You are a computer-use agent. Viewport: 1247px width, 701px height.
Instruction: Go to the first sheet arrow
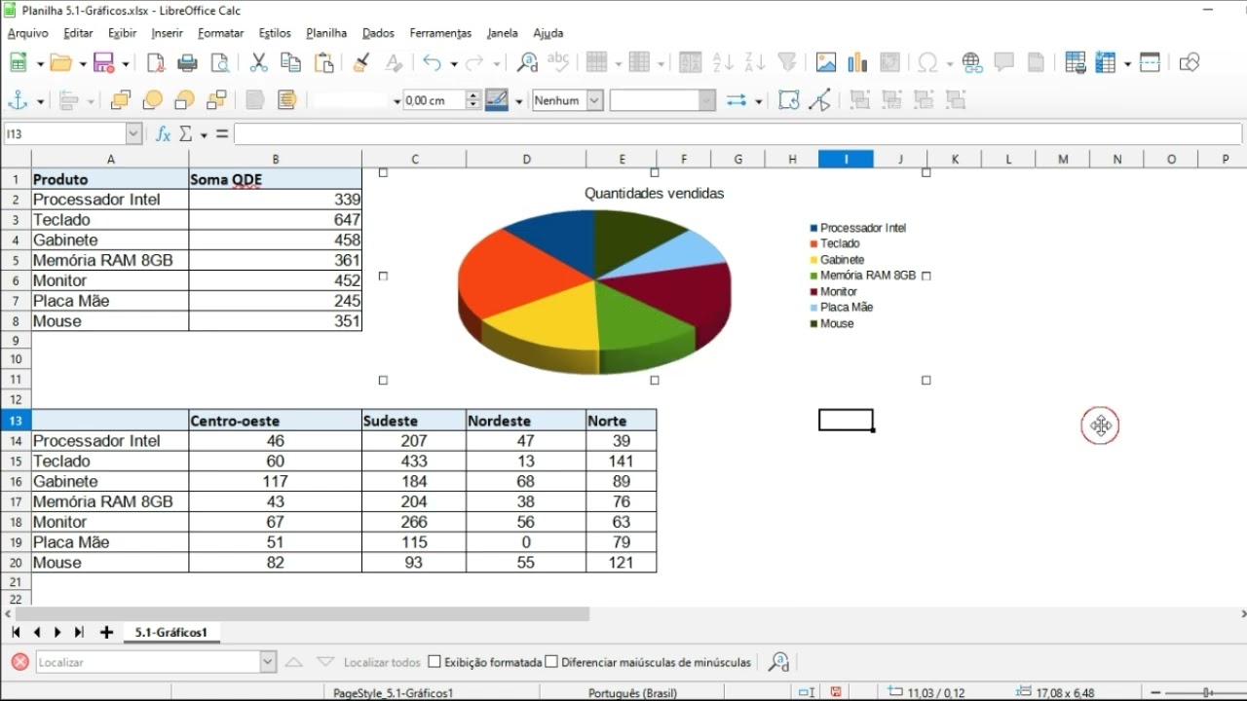coord(16,633)
